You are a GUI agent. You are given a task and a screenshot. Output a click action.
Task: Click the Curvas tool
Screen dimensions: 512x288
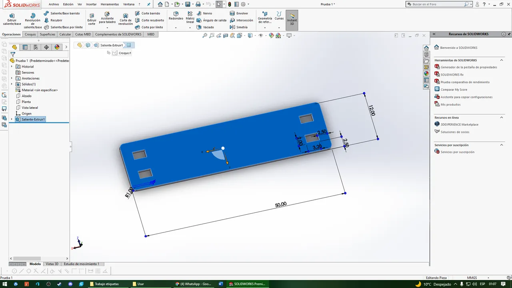click(279, 16)
